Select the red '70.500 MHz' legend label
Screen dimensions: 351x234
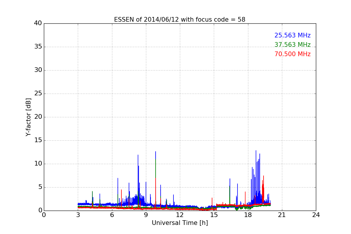point(292,54)
